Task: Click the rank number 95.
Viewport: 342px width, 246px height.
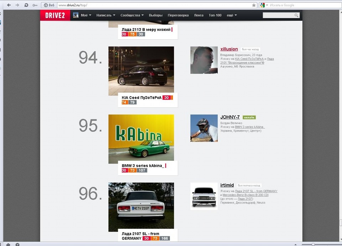Action: click(x=90, y=125)
